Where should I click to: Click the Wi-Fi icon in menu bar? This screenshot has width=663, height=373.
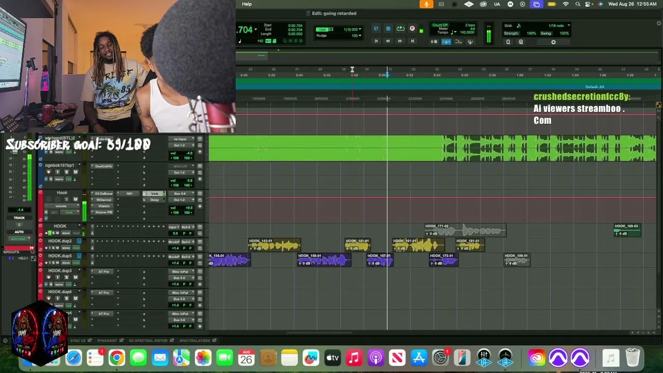point(566,4)
